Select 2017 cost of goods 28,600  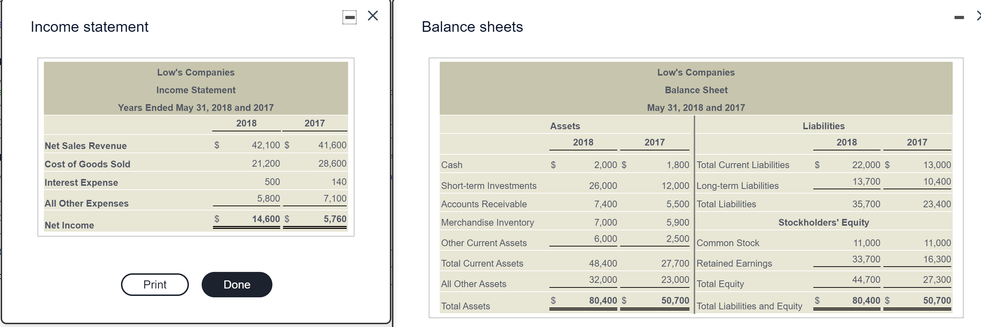coord(333,163)
